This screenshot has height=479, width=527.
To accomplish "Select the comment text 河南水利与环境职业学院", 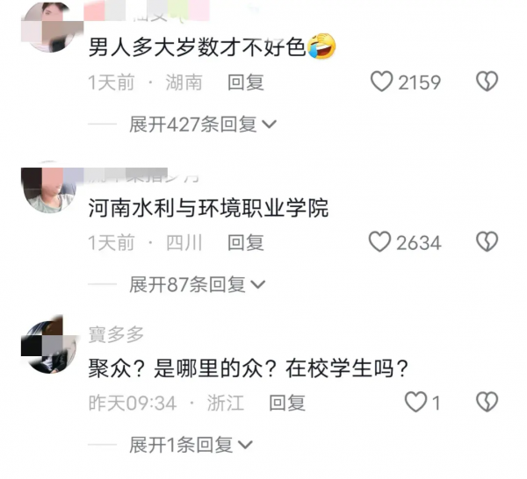I will click(208, 208).
